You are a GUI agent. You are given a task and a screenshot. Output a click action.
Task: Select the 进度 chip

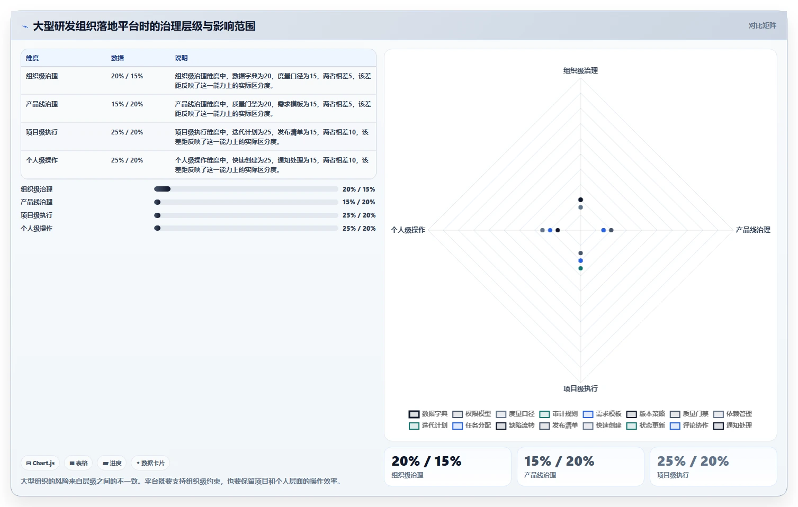(112, 463)
